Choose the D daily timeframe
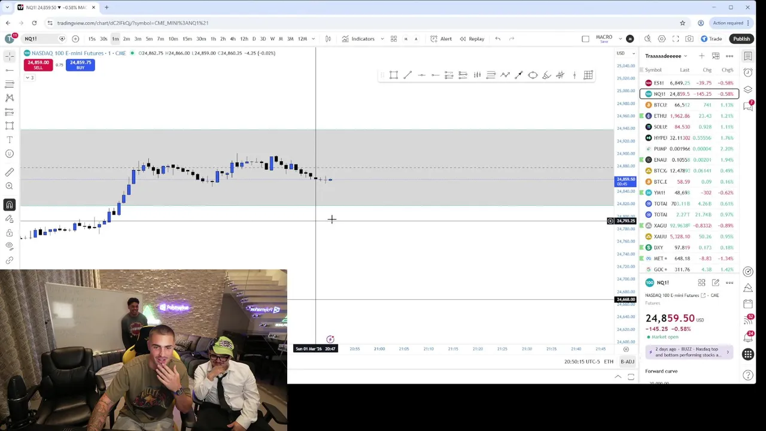 tap(254, 39)
